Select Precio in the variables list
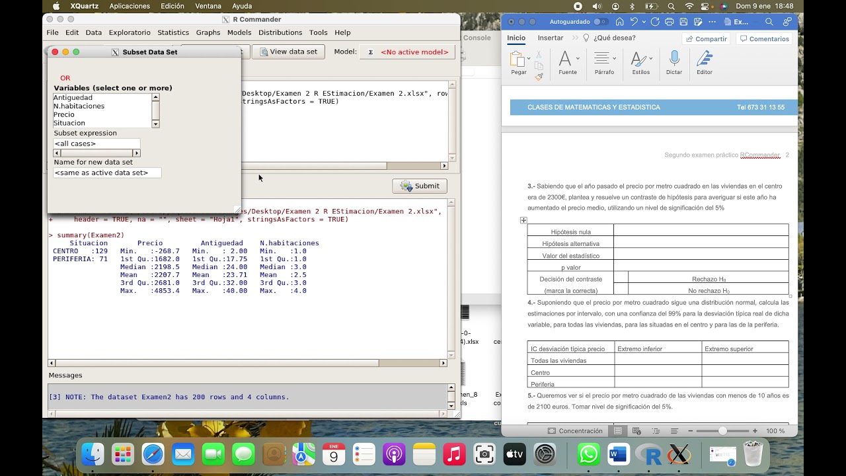Screen dimensions: 846x476 [102, 114]
